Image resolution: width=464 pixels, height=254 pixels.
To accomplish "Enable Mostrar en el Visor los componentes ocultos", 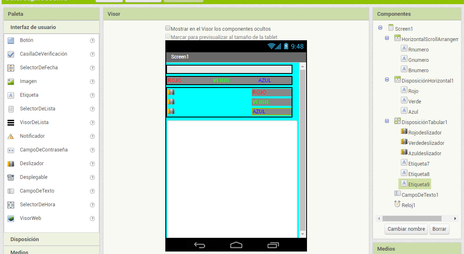I will (x=168, y=28).
